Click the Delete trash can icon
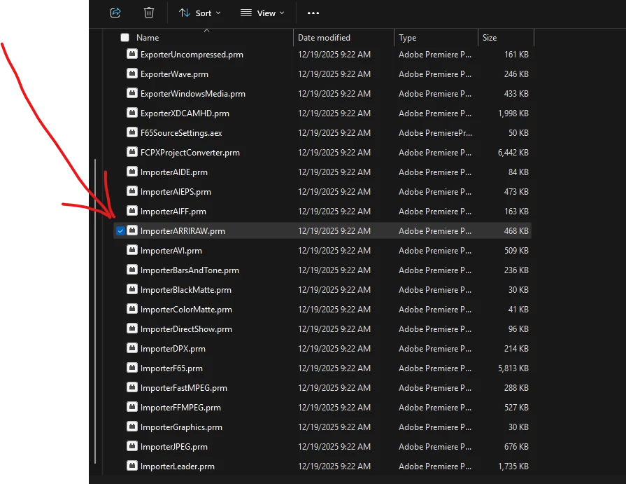Image resolution: width=626 pixels, height=484 pixels. point(149,13)
